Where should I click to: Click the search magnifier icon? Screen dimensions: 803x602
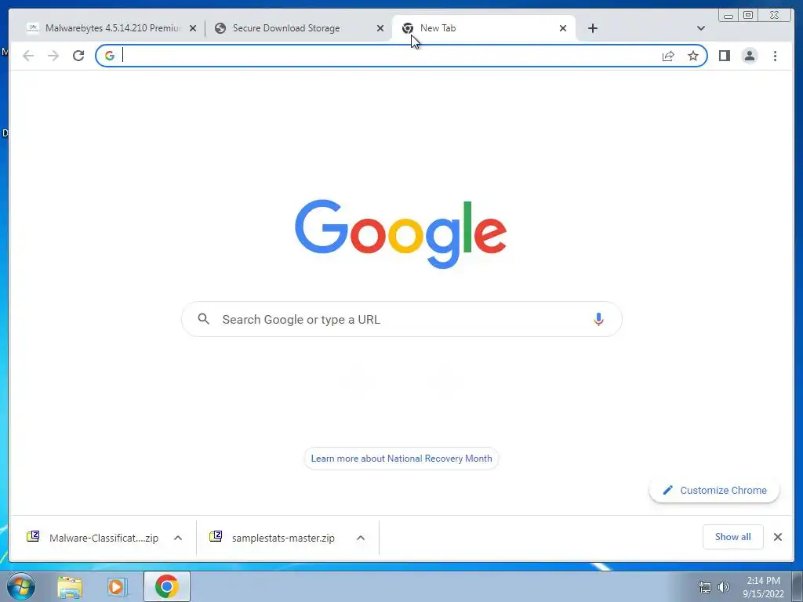click(x=203, y=319)
